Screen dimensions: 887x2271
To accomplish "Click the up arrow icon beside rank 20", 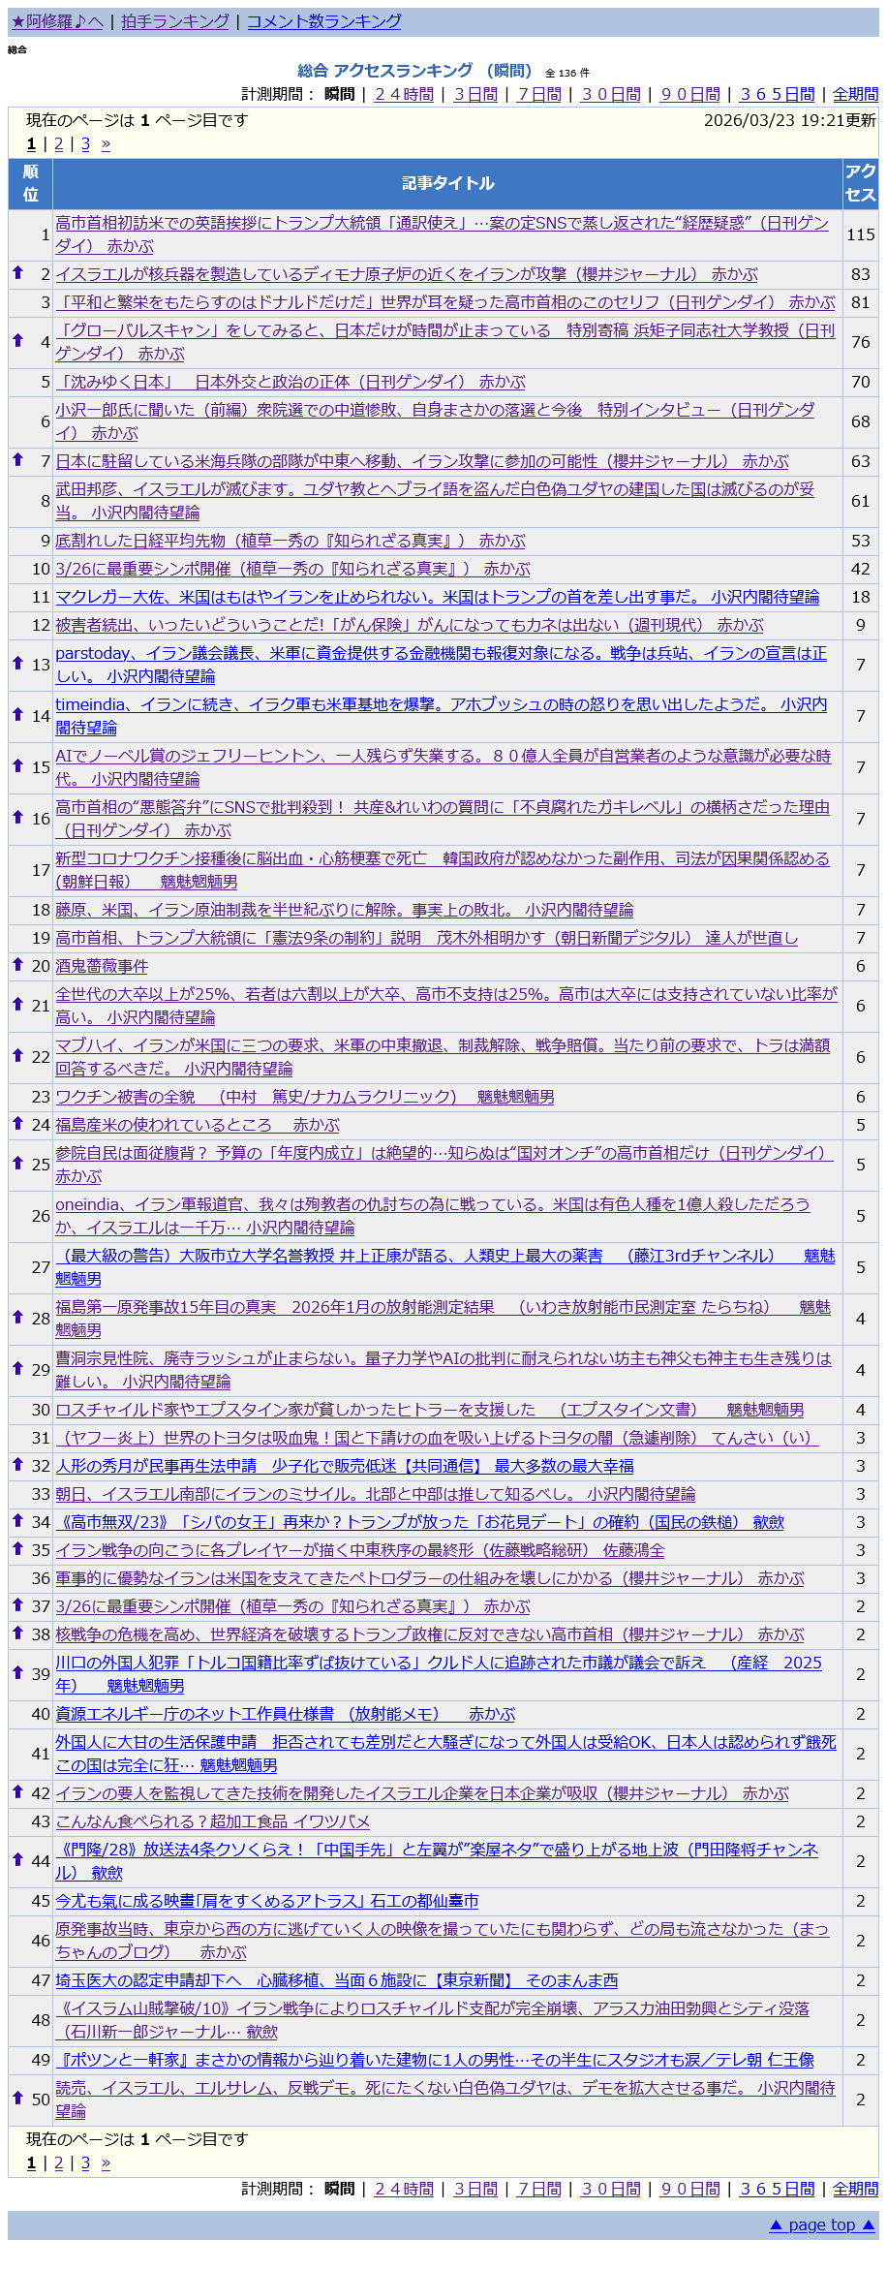I will (17, 965).
